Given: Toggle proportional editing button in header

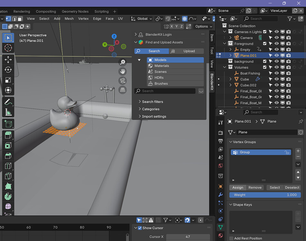Looking at the screenshot, I should pos(184,19).
